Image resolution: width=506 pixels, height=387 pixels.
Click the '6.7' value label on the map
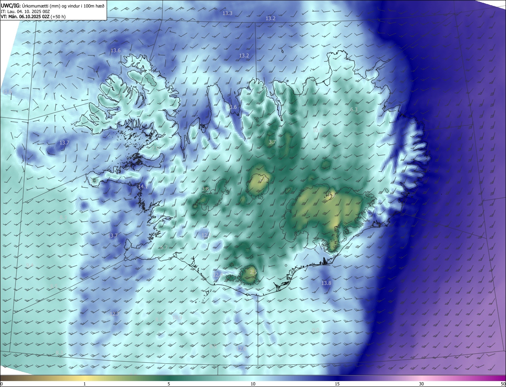tap(164, 247)
